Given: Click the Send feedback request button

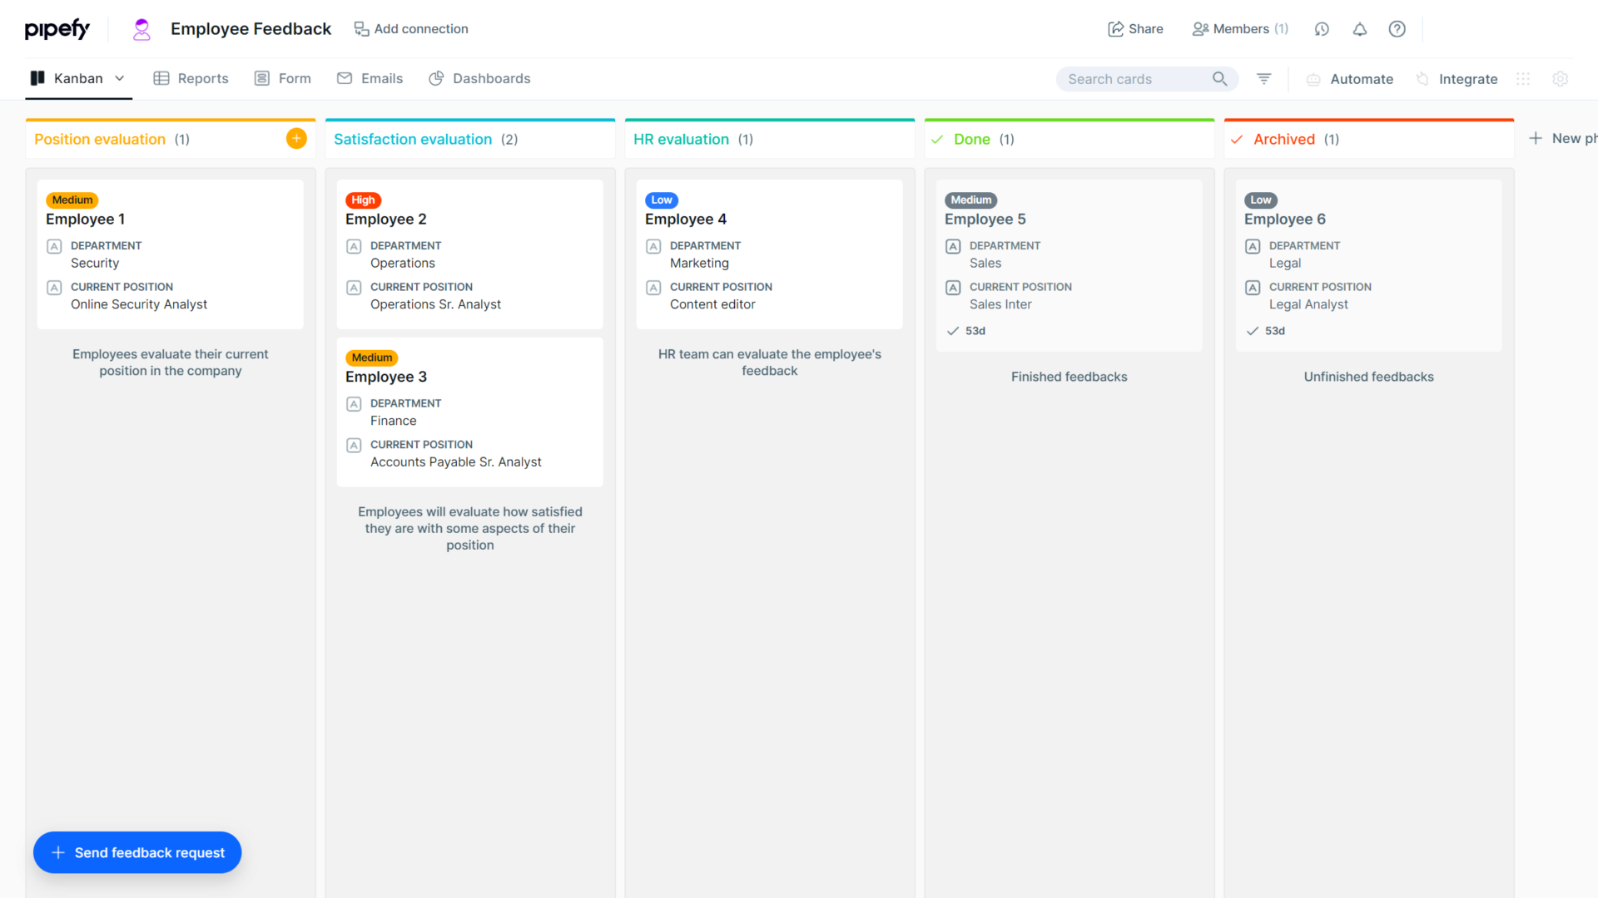Looking at the screenshot, I should pyautogui.click(x=136, y=852).
